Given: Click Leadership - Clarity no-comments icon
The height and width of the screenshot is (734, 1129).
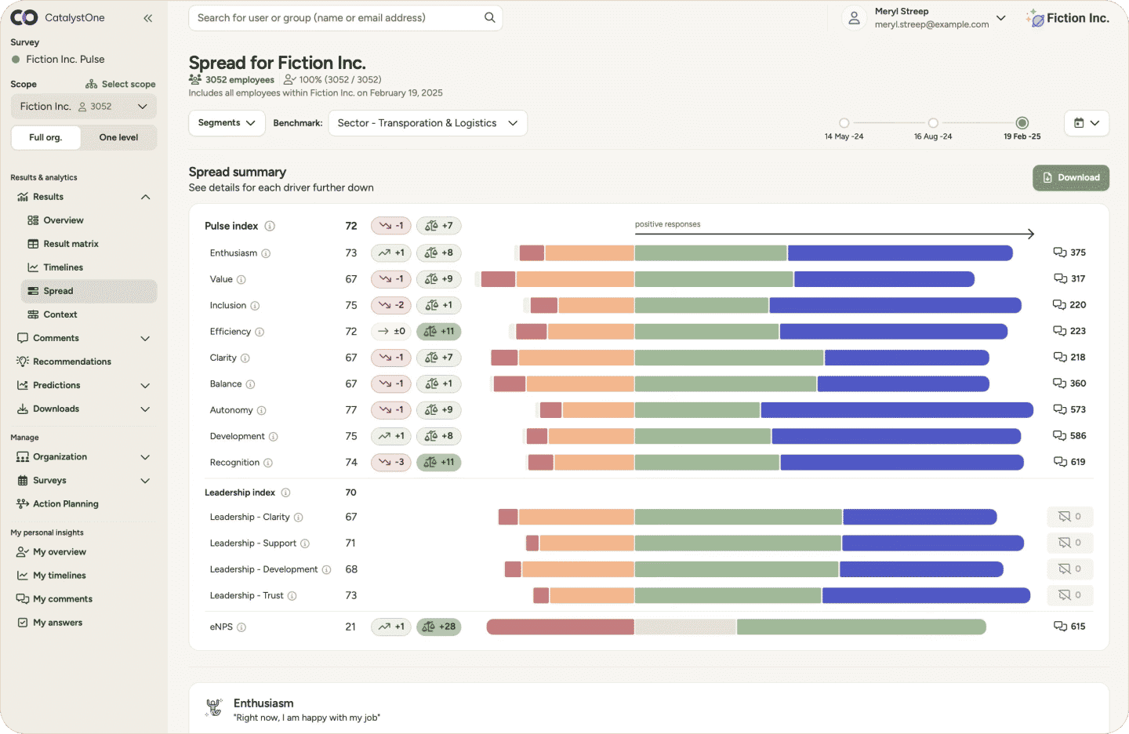Looking at the screenshot, I should [x=1070, y=517].
